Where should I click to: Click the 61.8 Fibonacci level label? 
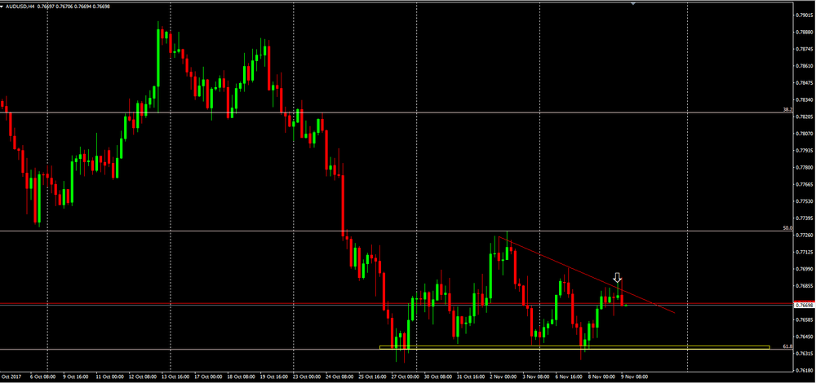(x=787, y=346)
